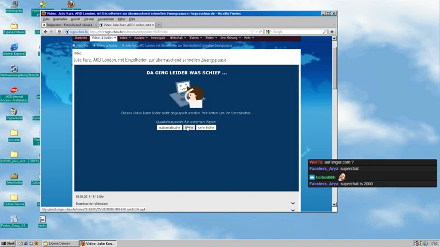440x247 pixels.
Task: Expand the Download der Videodatei section
Action: [x=293, y=204]
